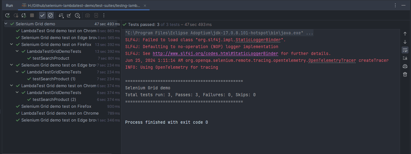The image size is (411, 154).
Task: Click 'SLF4J: Defaulting to no-operation' console line
Action: (201, 47)
